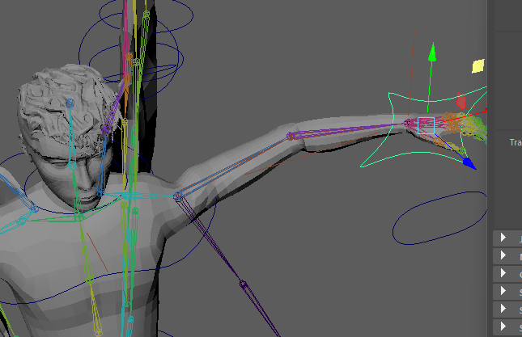Screen dimensions: 522x337
Task: Expand the fourth collapsed section arrow
Action: 503,291
